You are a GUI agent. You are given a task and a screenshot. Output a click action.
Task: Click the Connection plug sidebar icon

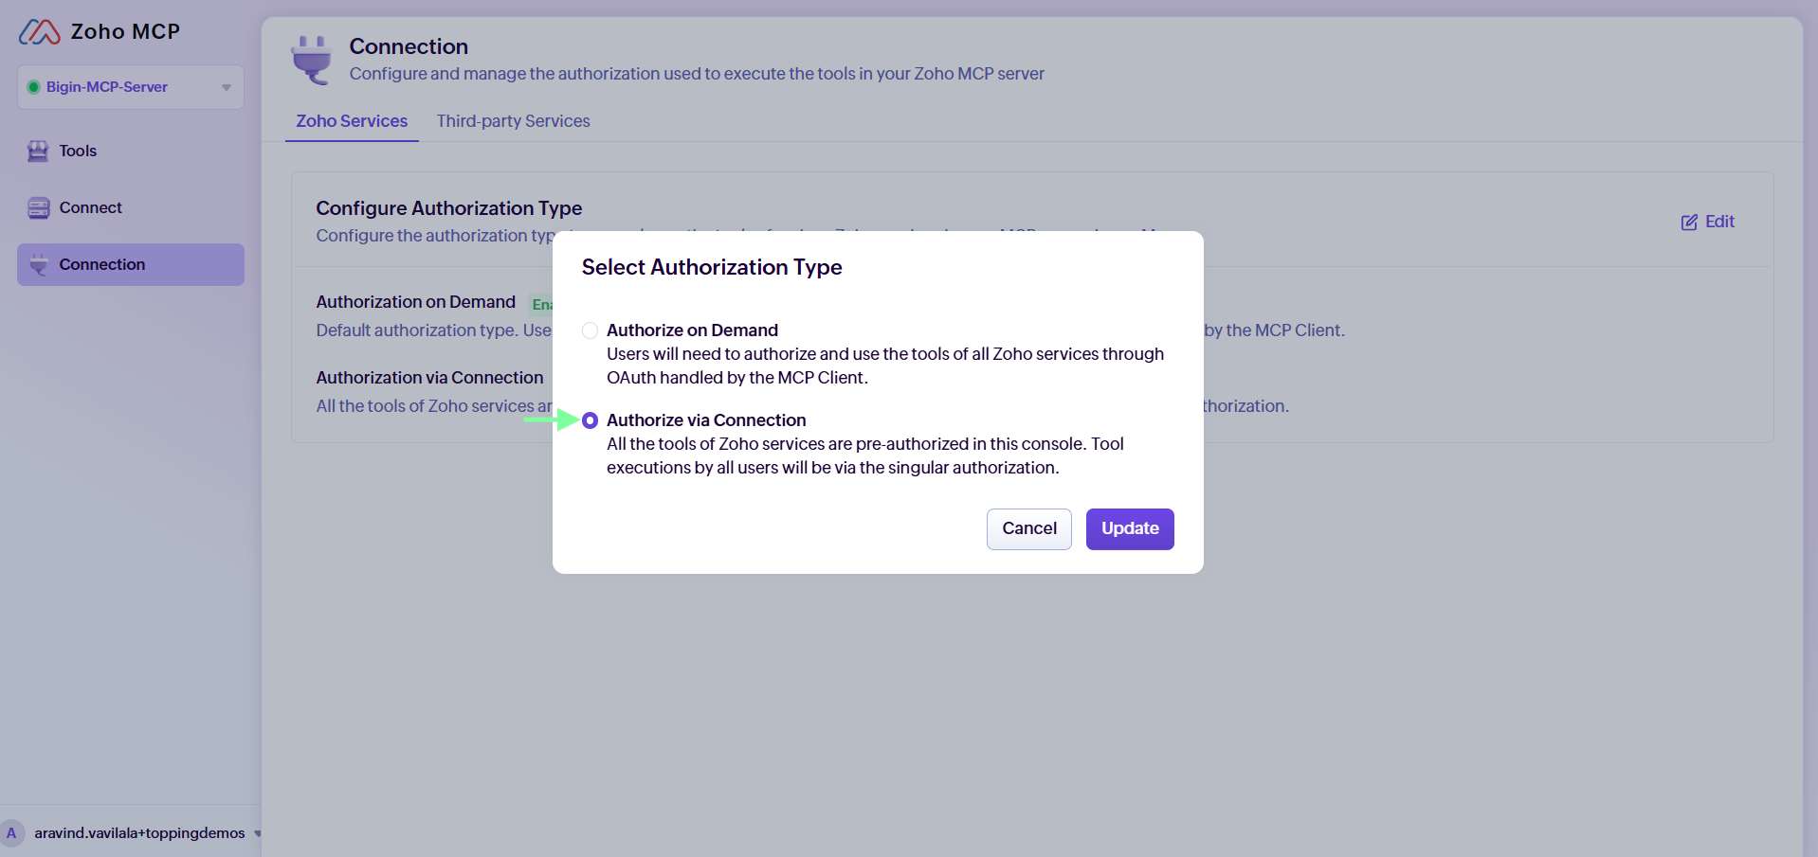38,265
